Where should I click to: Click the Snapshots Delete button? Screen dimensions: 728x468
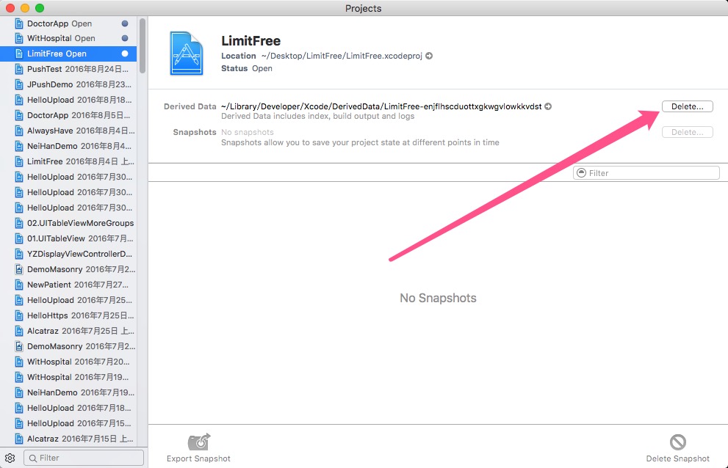click(x=687, y=132)
